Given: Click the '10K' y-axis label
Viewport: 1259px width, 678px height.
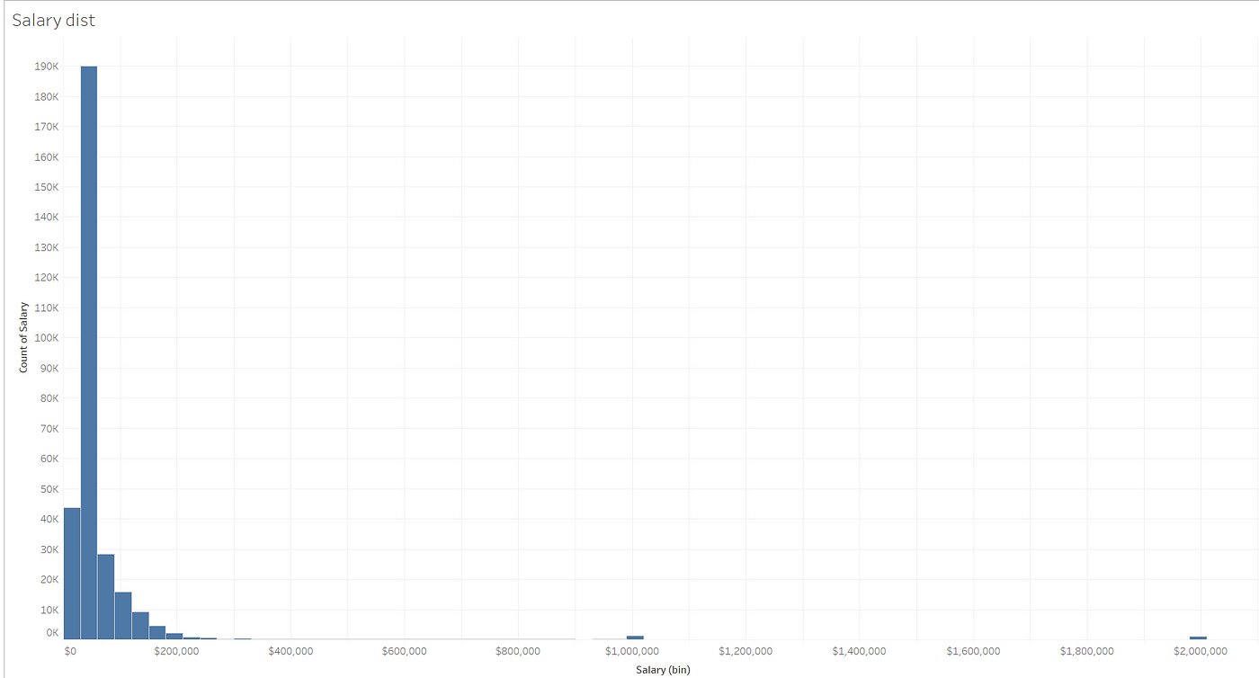Looking at the screenshot, I should click(49, 610).
